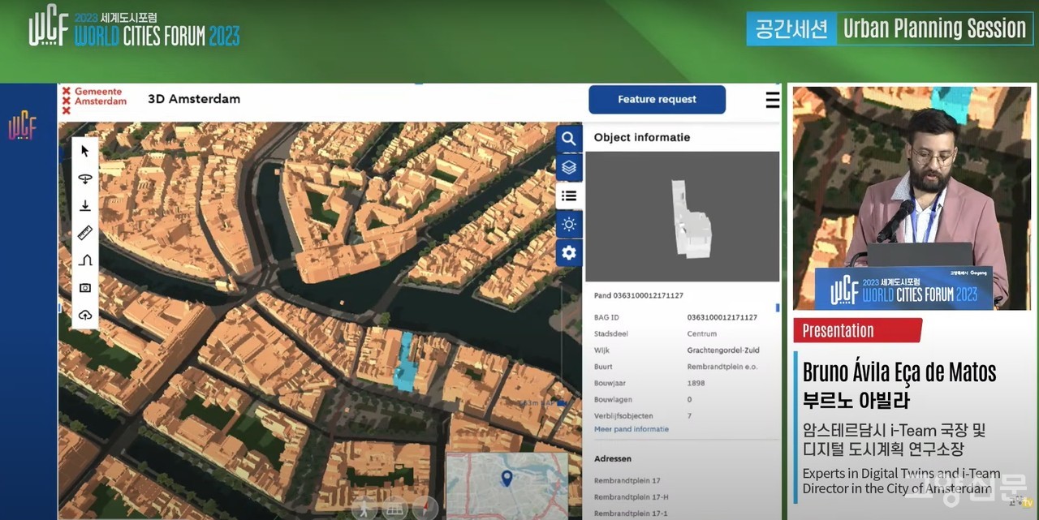Click the minimap location thumbnail
The width and height of the screenshot is (1039, 520).
coord(506,485)
